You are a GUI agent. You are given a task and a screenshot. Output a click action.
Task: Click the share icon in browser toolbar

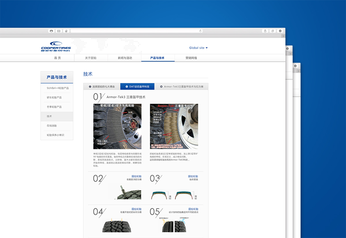coord(265,31)
